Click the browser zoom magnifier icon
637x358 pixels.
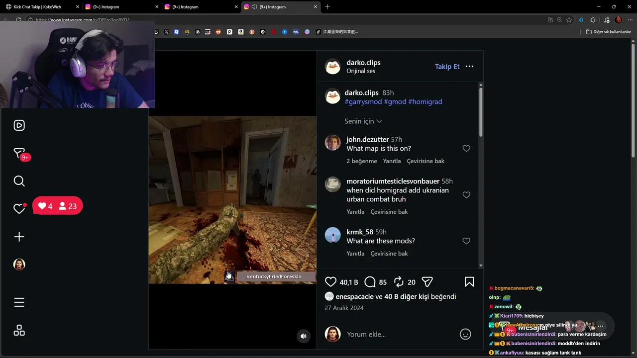click(559, 20)
